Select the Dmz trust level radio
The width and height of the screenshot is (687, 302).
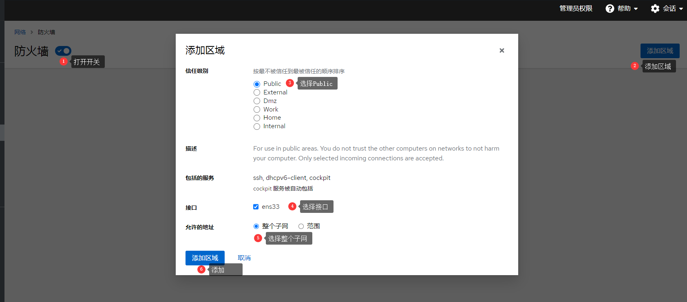click(x=257, y=101)
